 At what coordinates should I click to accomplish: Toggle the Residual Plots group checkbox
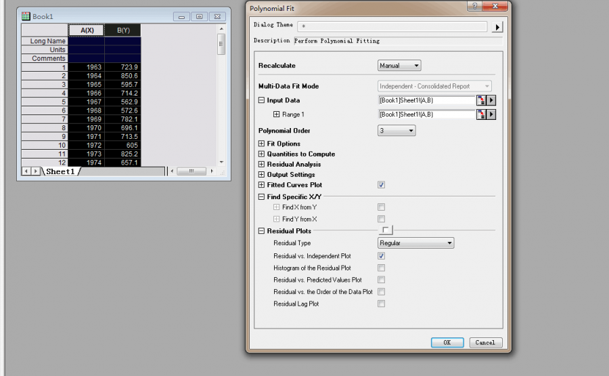click(386, 230)
